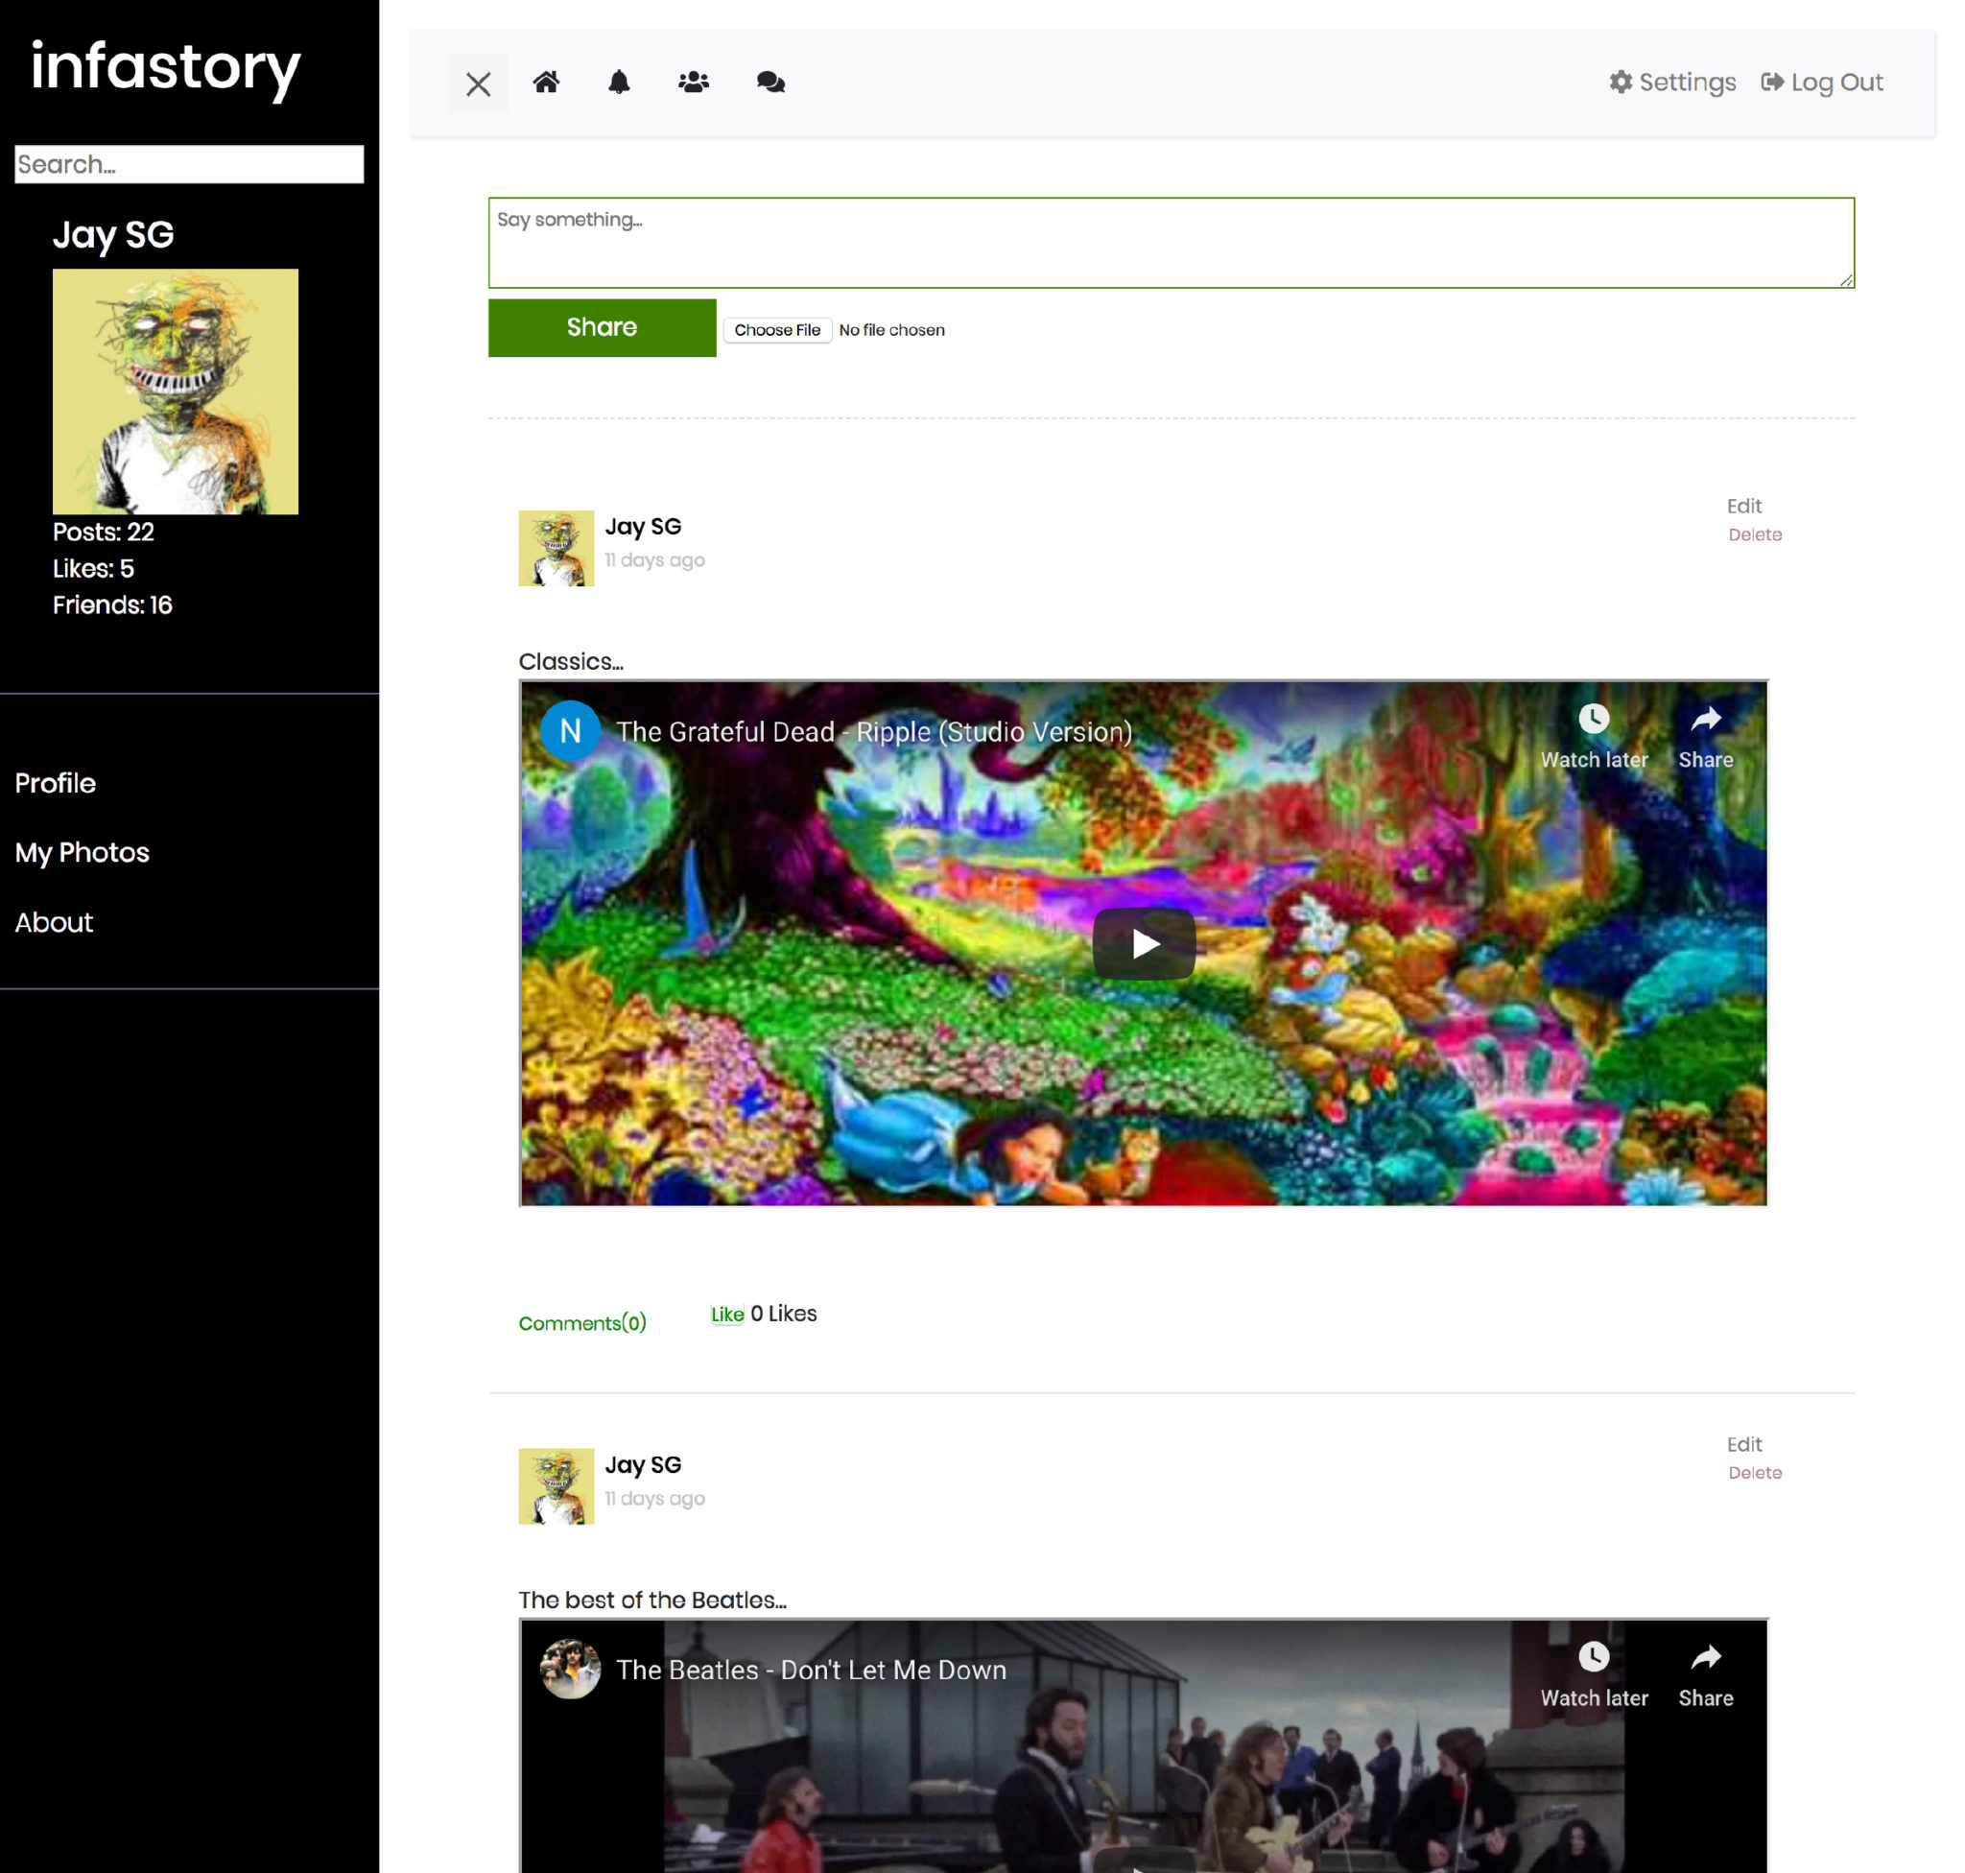1965x1873 pixels.
Task: Click Log Out link
Action: pos(1821,82)
